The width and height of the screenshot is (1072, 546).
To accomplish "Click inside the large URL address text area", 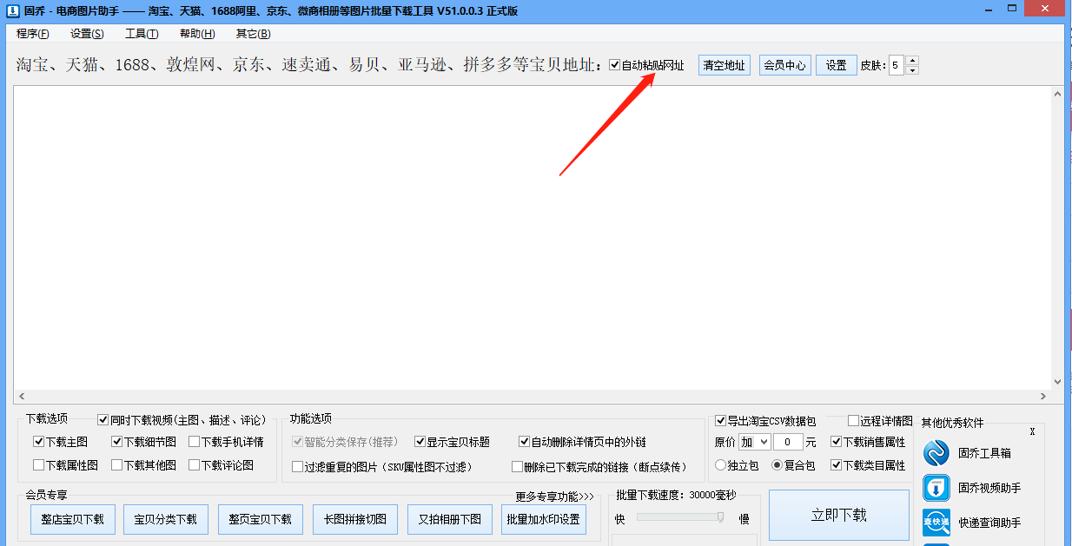I will click(x=532, y=238).
